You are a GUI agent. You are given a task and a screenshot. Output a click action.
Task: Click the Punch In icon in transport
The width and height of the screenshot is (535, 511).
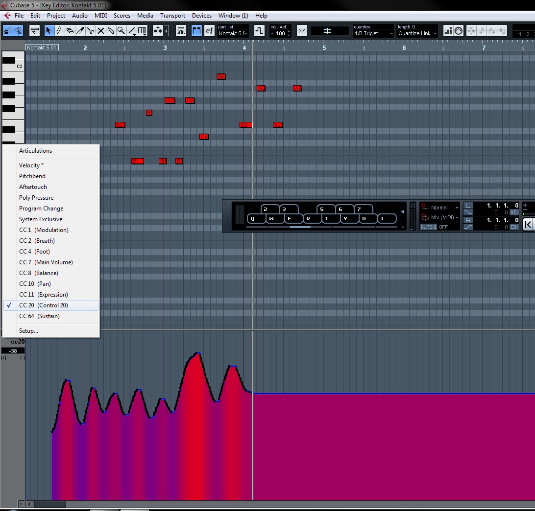coord(468,212)
